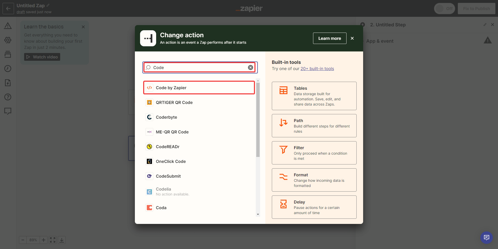498x249 pixels.
Task: Select the Code by Zapier app
Action: click(x=199, y=88)
